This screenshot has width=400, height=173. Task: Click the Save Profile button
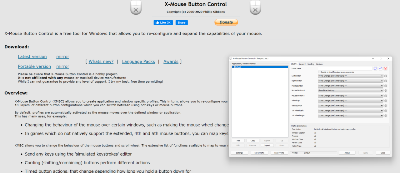259,153
